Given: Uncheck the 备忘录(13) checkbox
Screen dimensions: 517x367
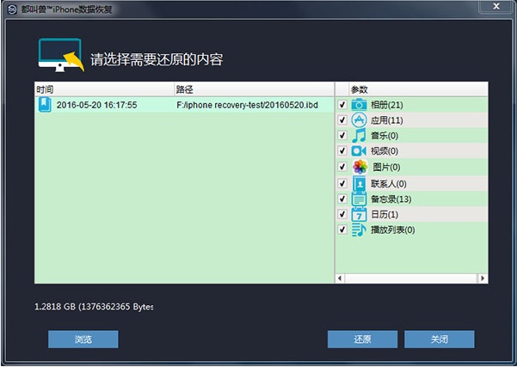Looking at the screenshot, I should tap(342, 199).
